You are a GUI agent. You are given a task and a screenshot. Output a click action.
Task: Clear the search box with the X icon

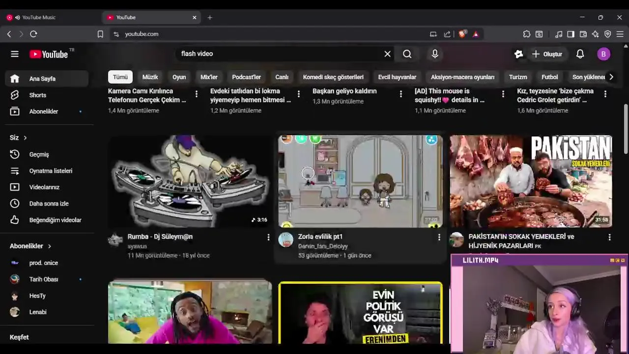[x=387, y=54]
